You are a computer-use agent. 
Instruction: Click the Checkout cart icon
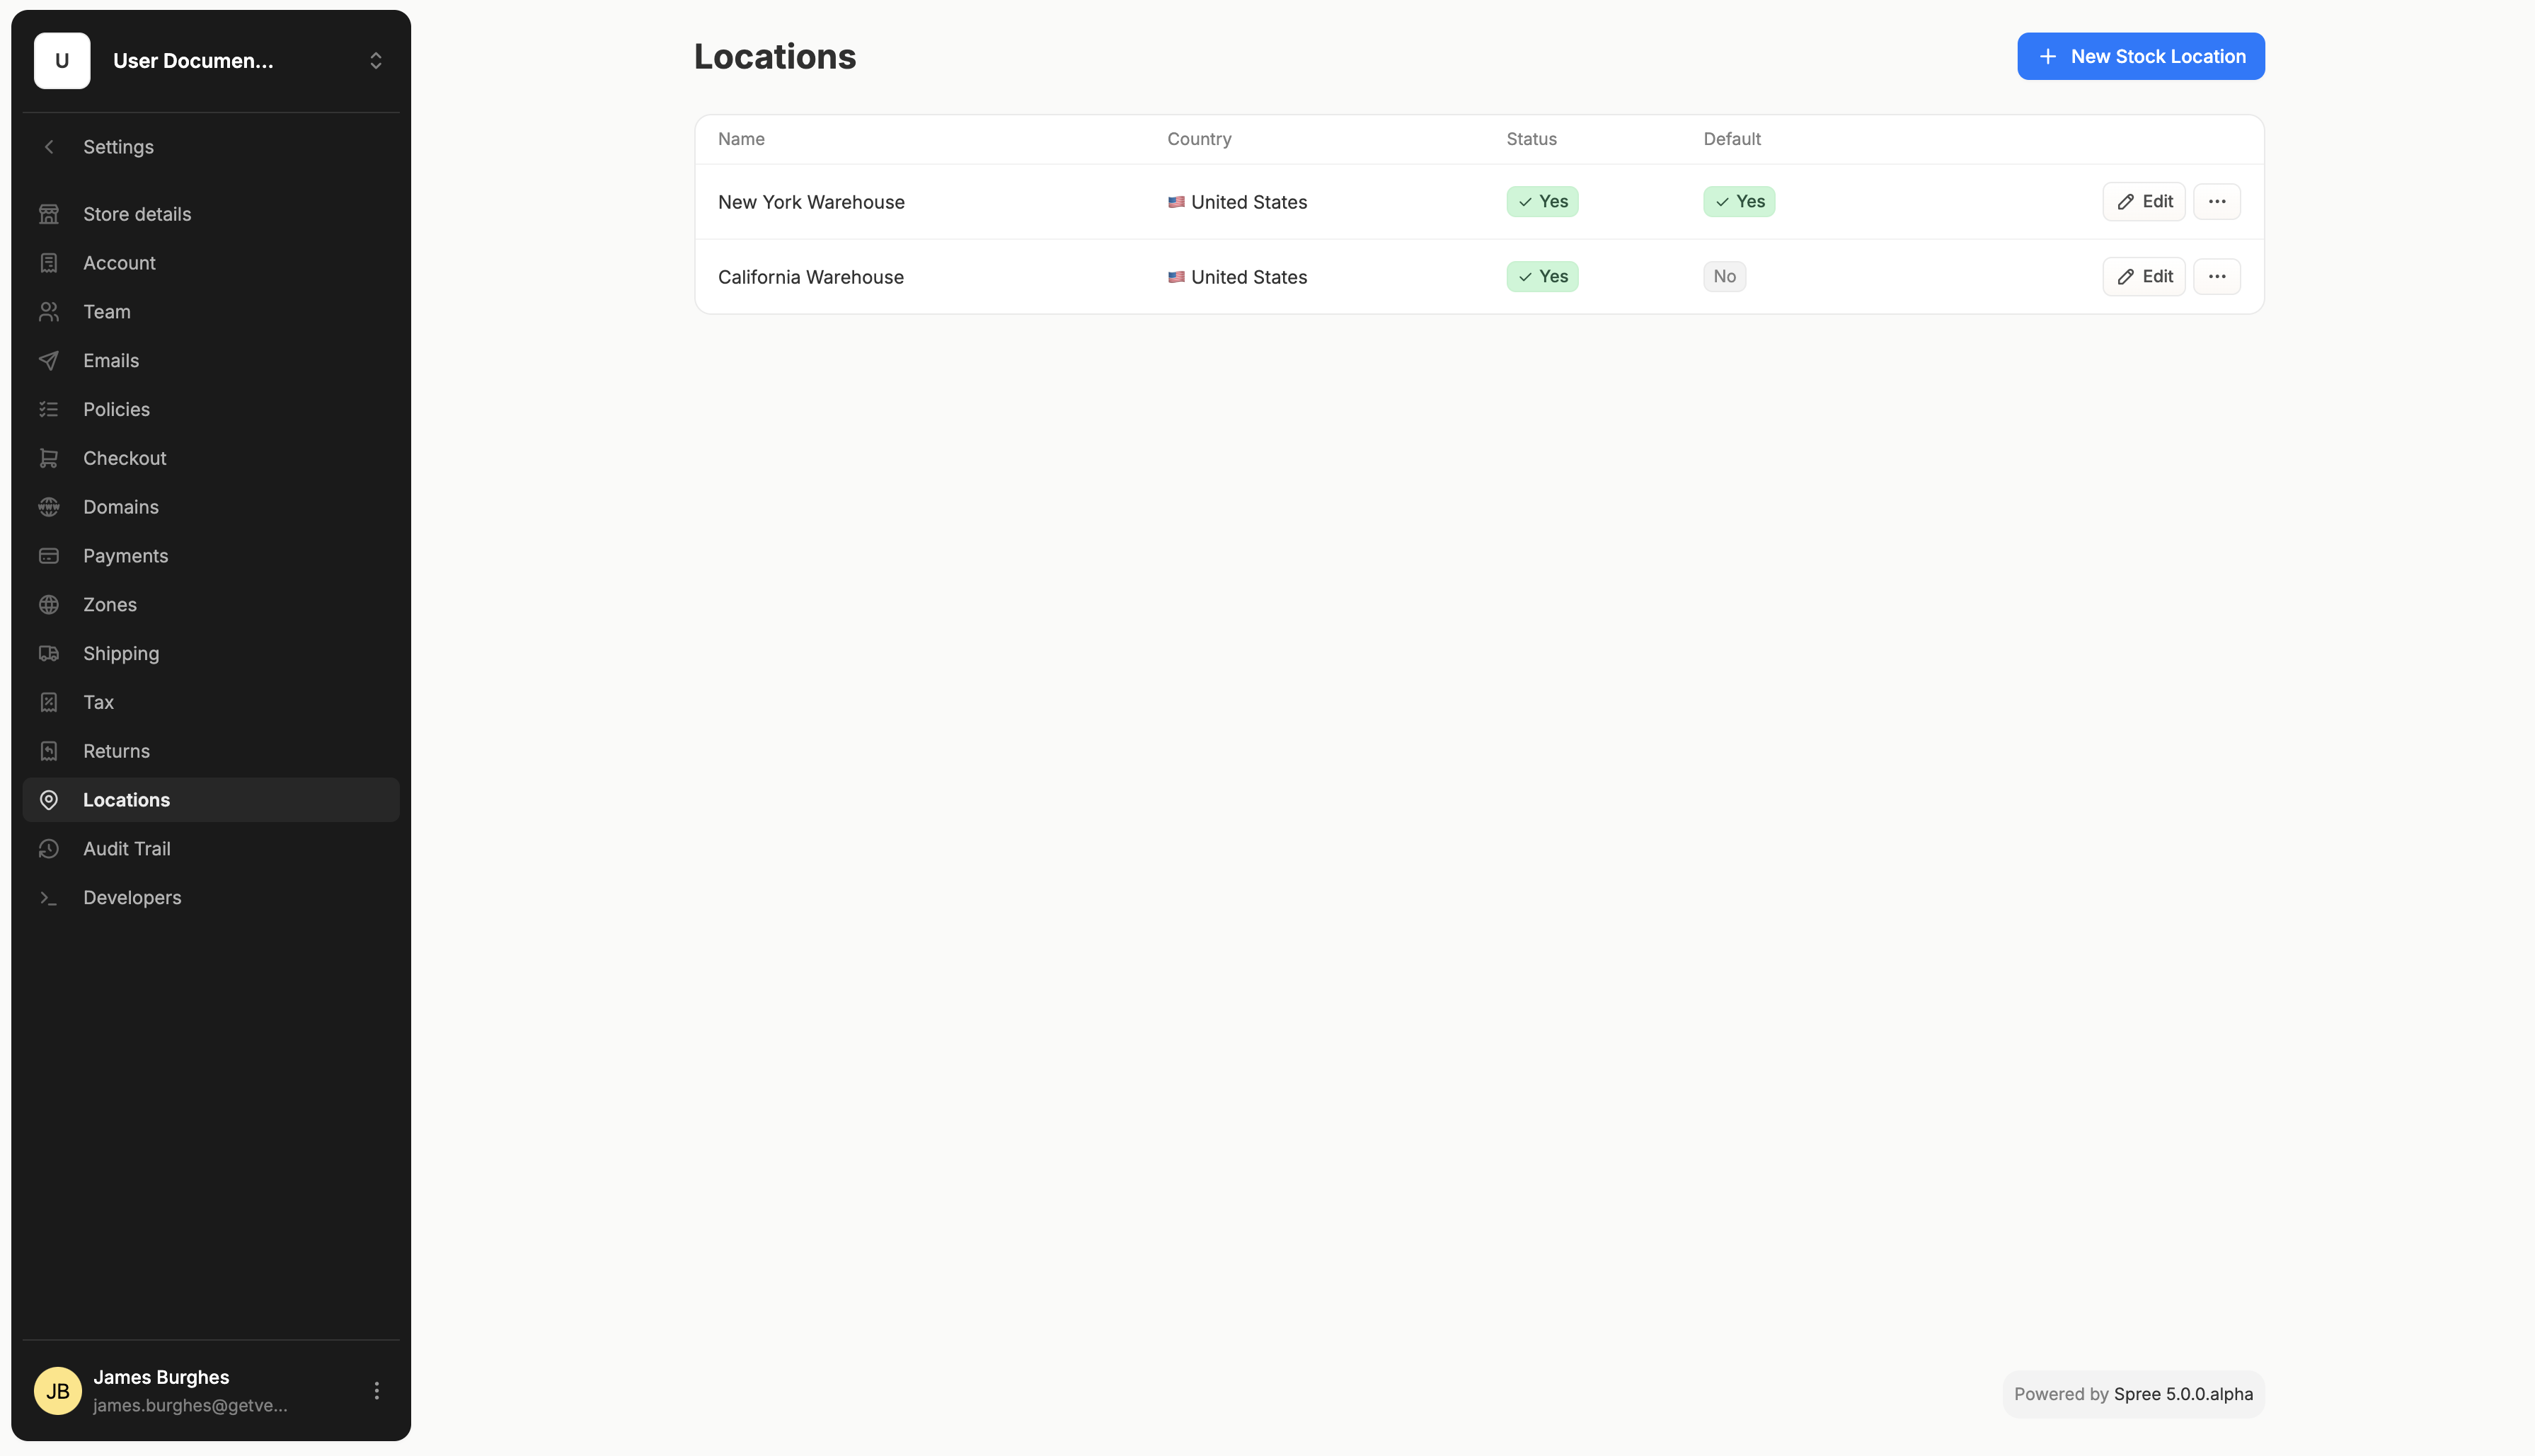[x=48, y=458]
